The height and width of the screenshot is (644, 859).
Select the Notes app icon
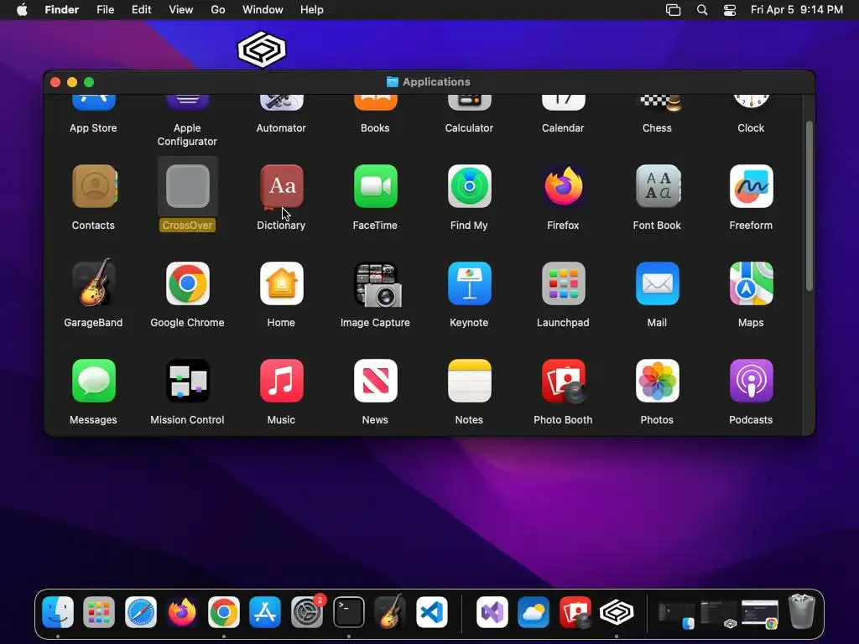[x=470, y=381]
